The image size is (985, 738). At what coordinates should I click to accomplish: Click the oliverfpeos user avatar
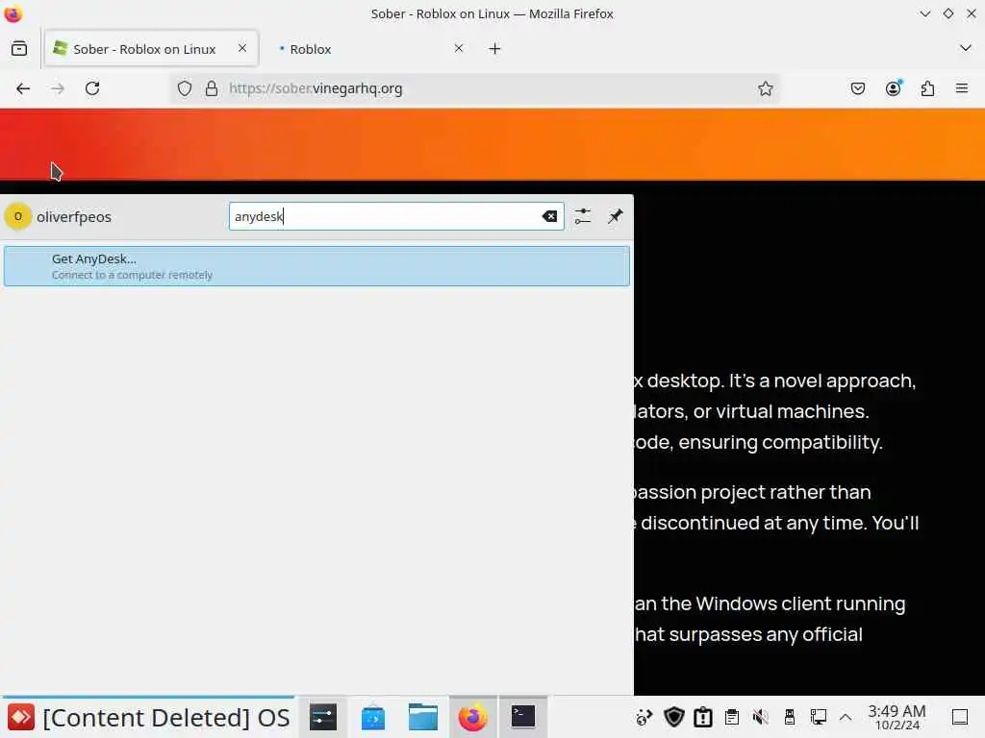18,216
